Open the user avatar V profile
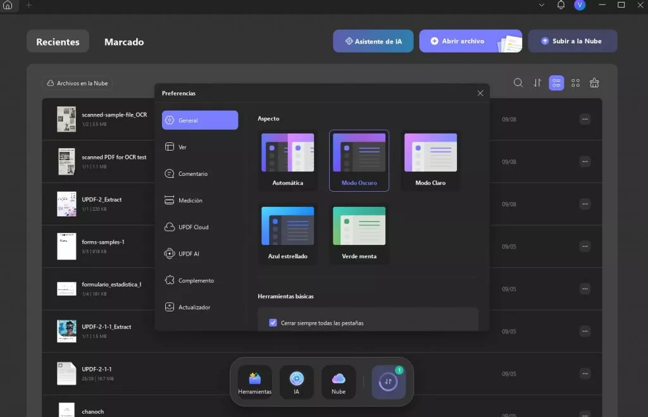Screen dimensions: 648x417 point(580,5)
